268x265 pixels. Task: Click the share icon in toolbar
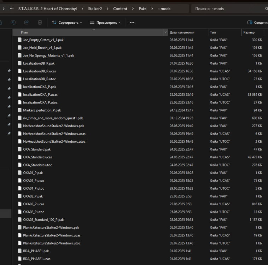point(27,22)
